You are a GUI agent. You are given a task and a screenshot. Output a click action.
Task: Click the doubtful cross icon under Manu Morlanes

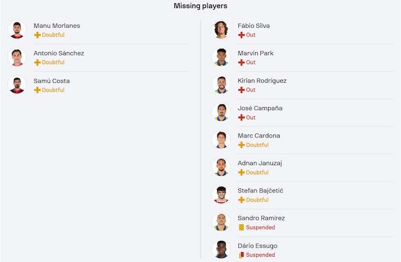[37, 35]
